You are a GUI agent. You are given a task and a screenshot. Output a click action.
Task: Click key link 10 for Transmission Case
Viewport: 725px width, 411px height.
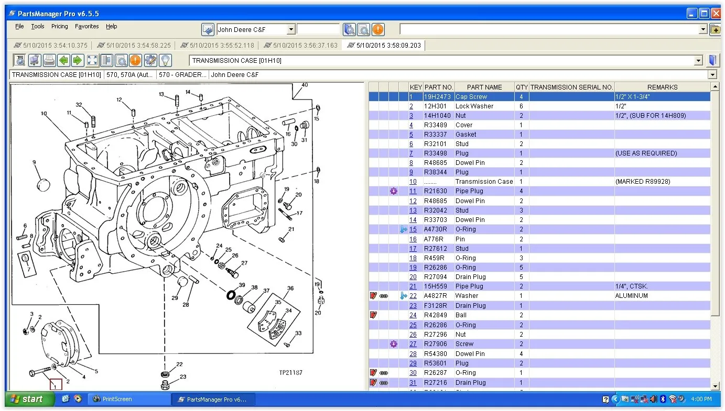[x=413, y=182]
